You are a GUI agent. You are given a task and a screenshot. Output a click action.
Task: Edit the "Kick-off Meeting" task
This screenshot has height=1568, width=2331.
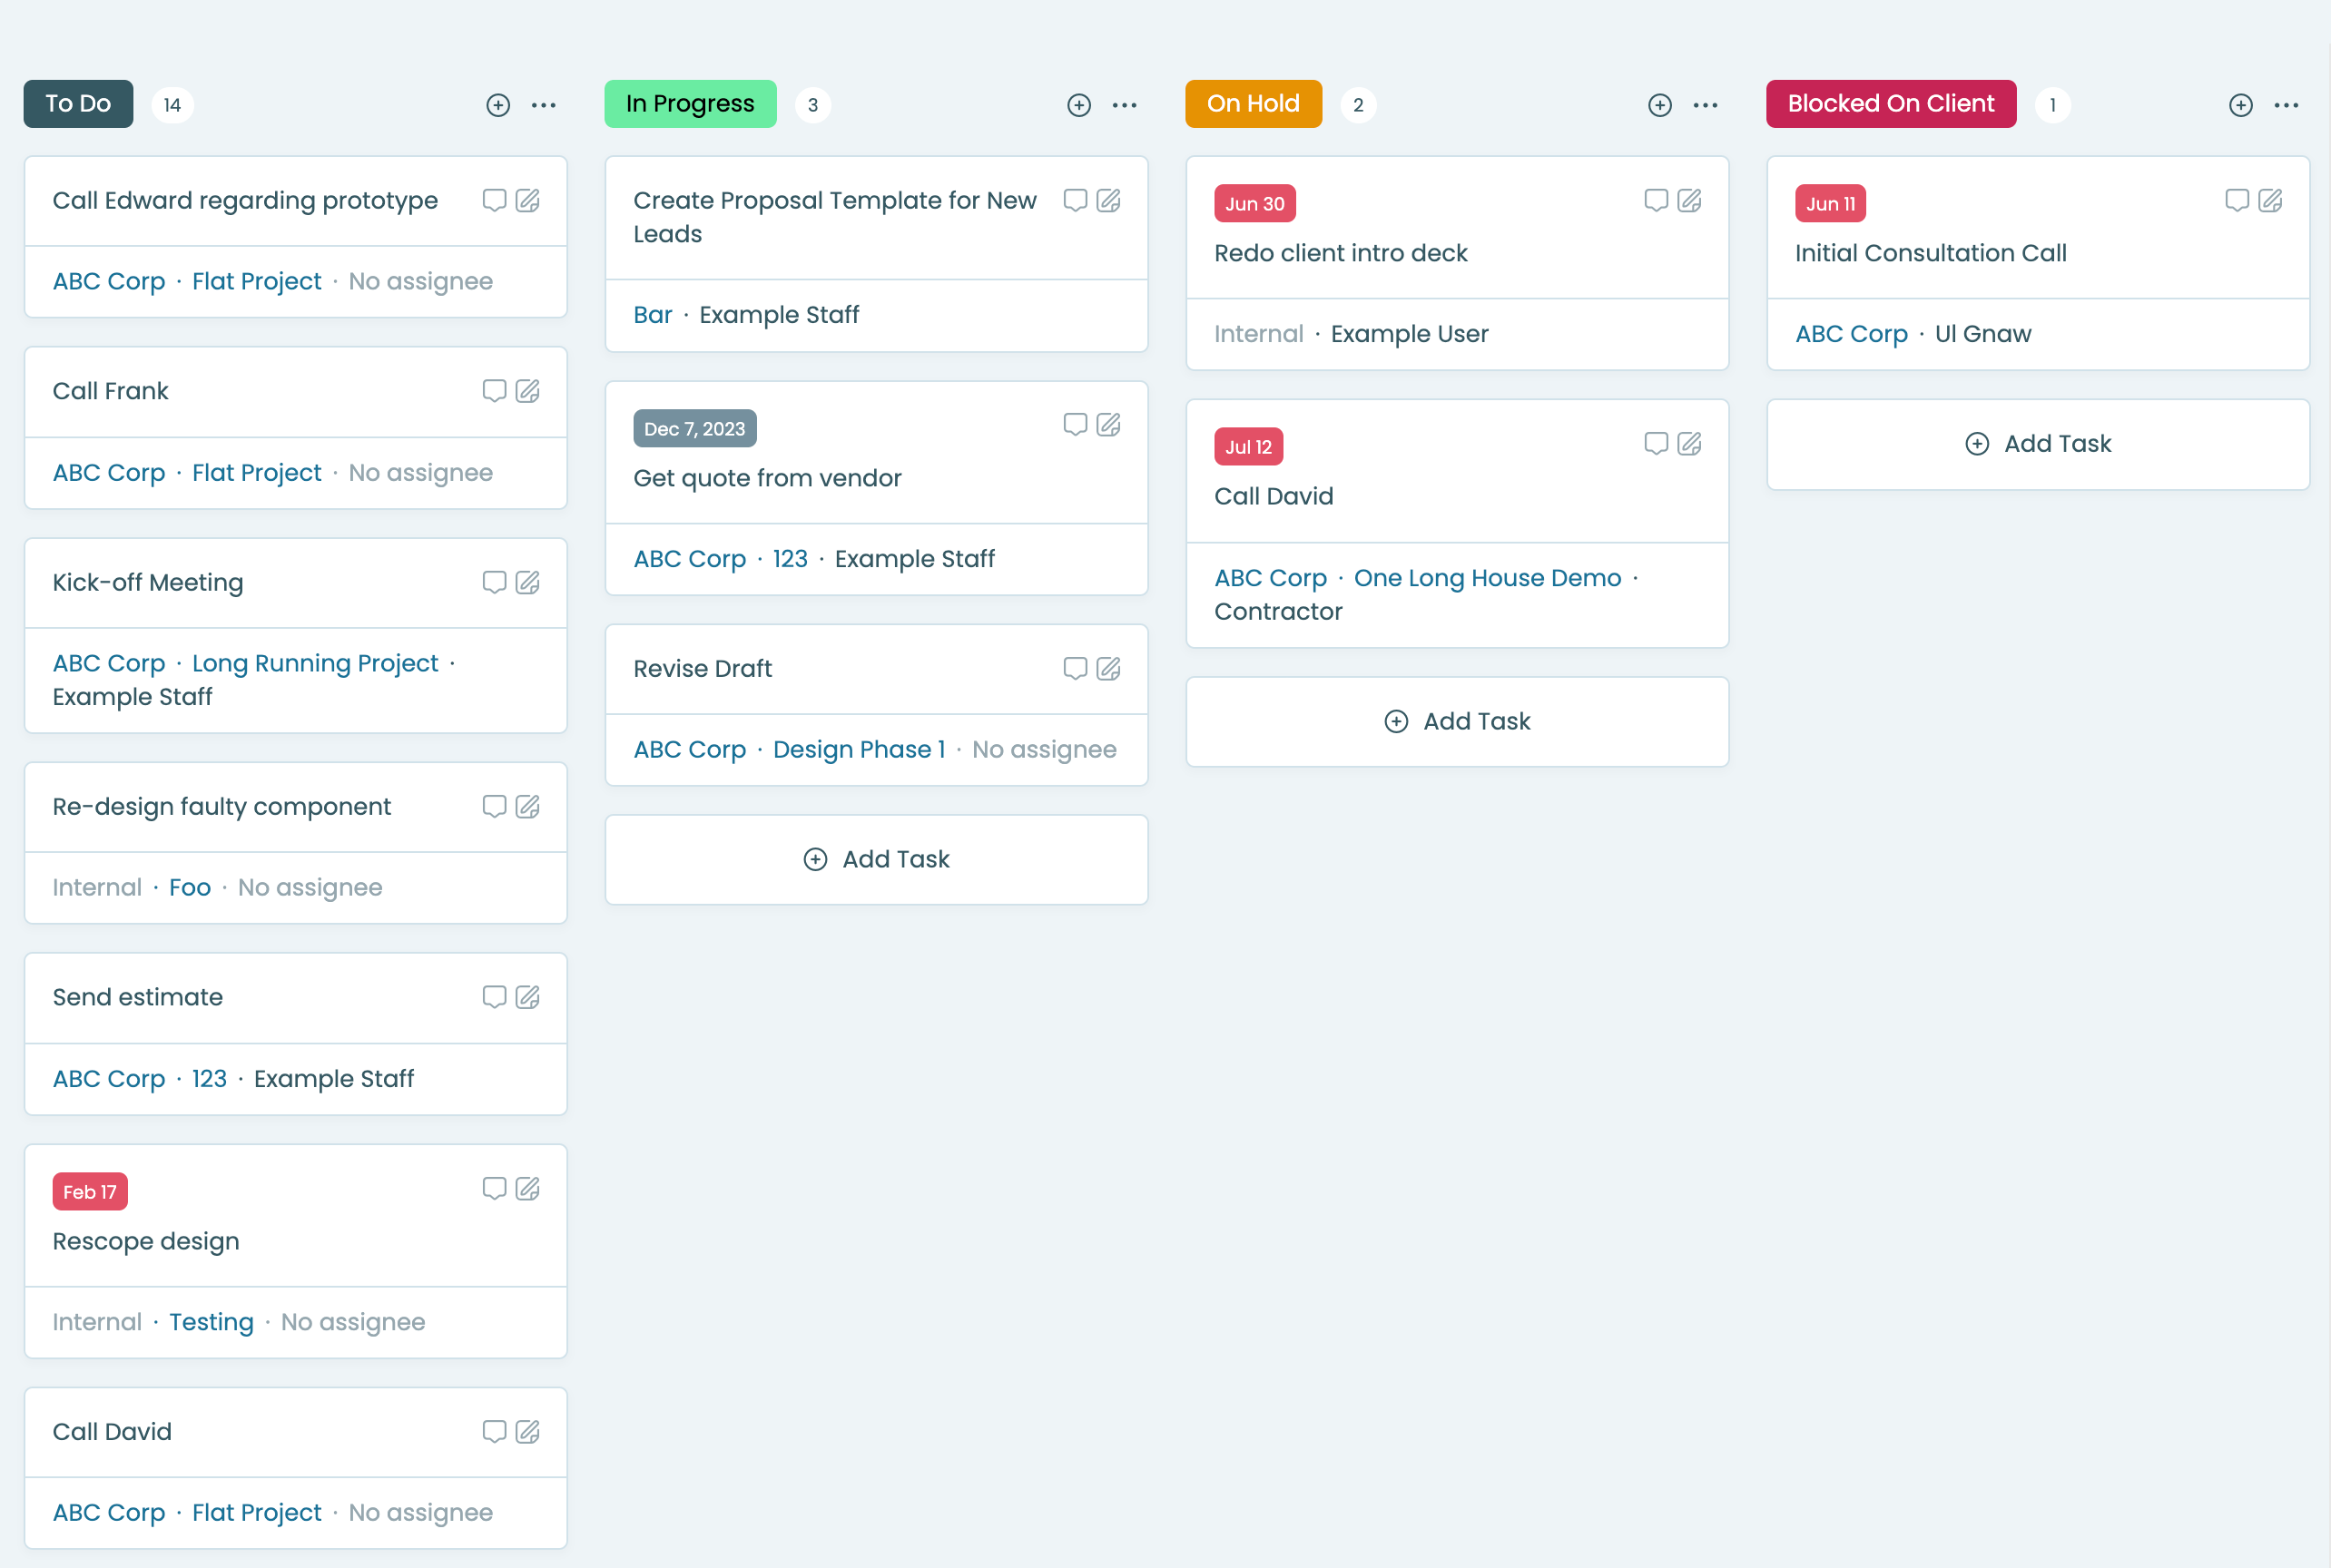click(x=528, y=582)
